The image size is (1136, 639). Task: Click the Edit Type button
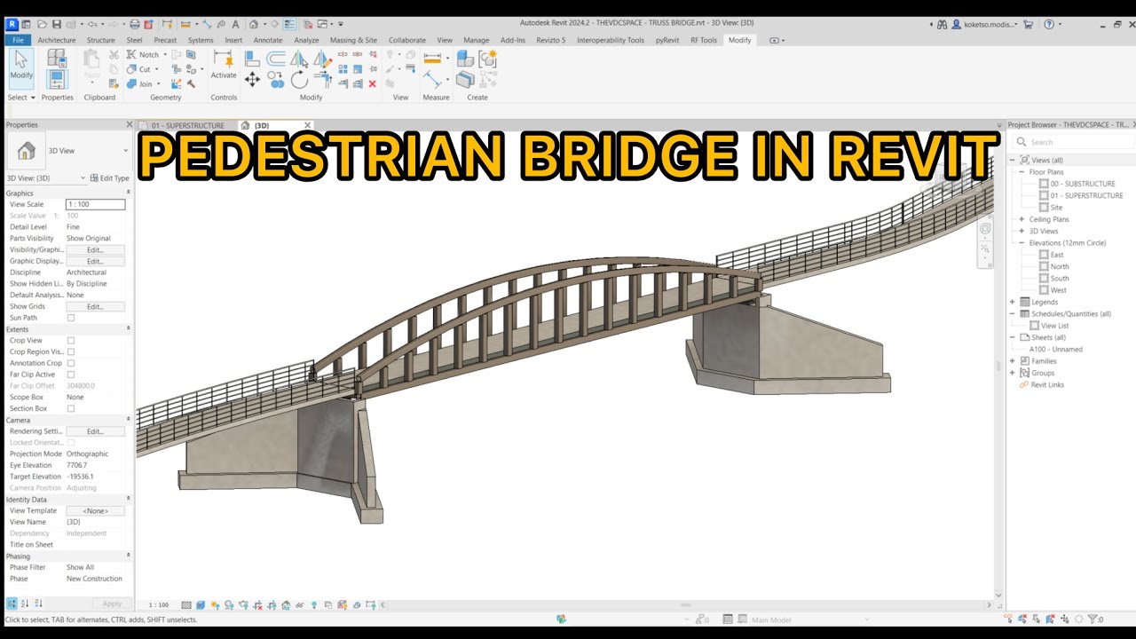click(x=110, y=178)
